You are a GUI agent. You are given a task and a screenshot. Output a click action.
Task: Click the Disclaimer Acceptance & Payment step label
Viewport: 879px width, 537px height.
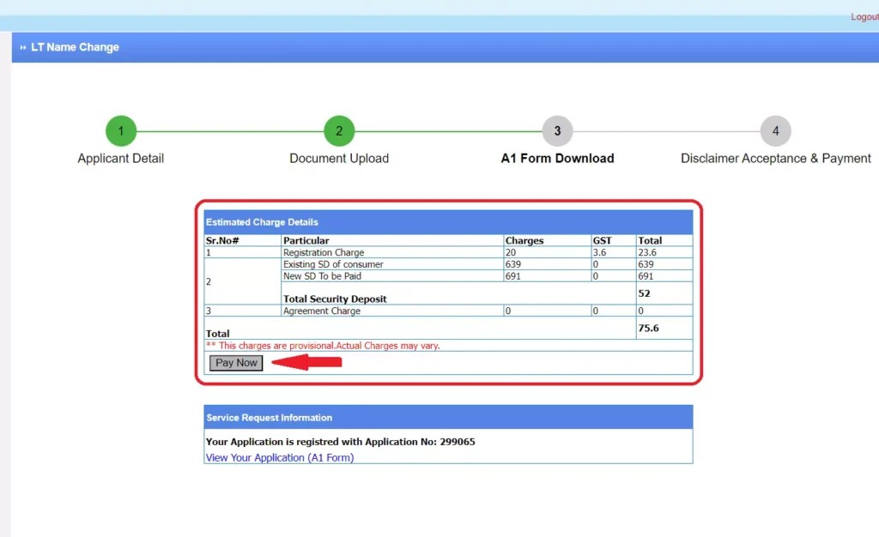click(775, 159)
